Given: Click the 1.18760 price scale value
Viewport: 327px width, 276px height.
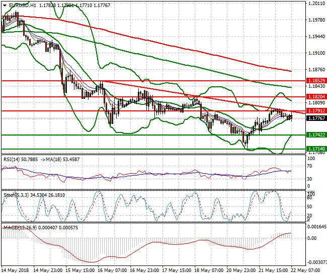Looking at the screenshot, I should 316,70.
